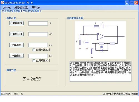Click the RC正弦波振荡电路 heading text
This screenshot has width=139, height=102.
pos(21,11)
